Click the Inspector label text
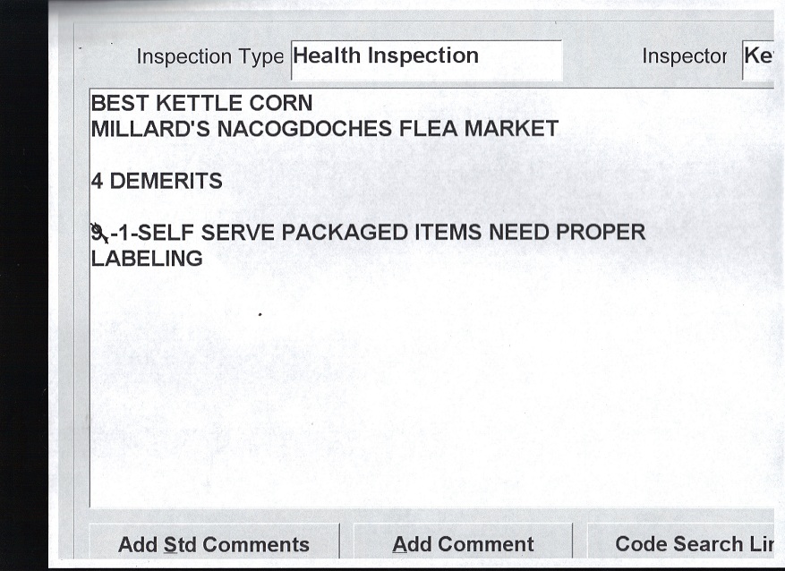 coord(684,57)
